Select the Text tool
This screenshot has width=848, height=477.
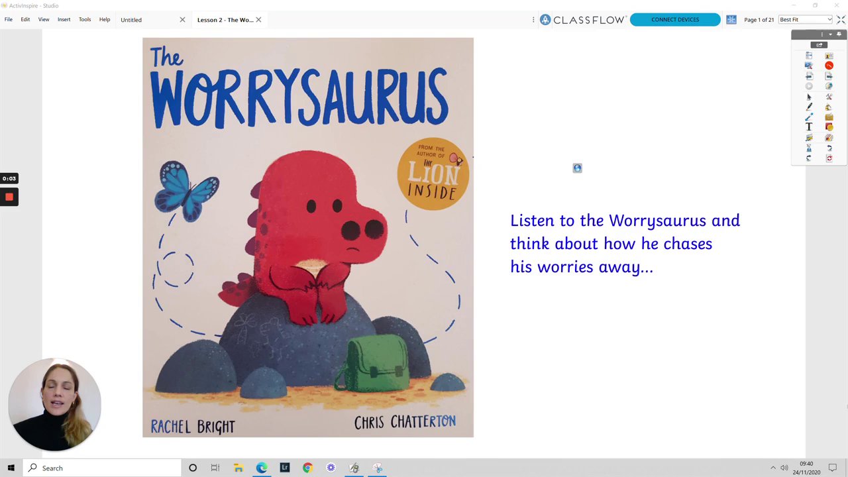(809, 127)
